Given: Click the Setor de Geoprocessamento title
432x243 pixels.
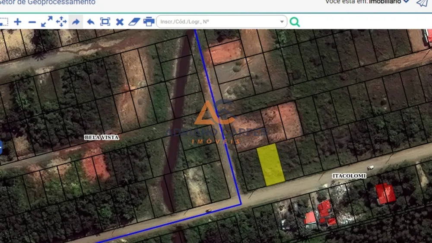Looking at the screenshot, I should (48, 2).
